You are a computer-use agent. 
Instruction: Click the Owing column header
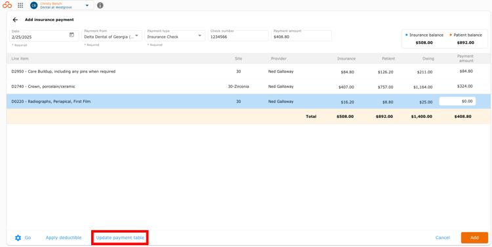[428, 58]
